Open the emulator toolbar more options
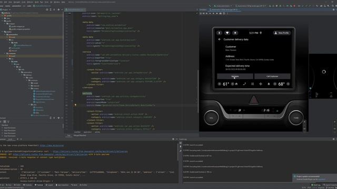The width and height of the screenshot is (337, 189). (x=227, y=13)
